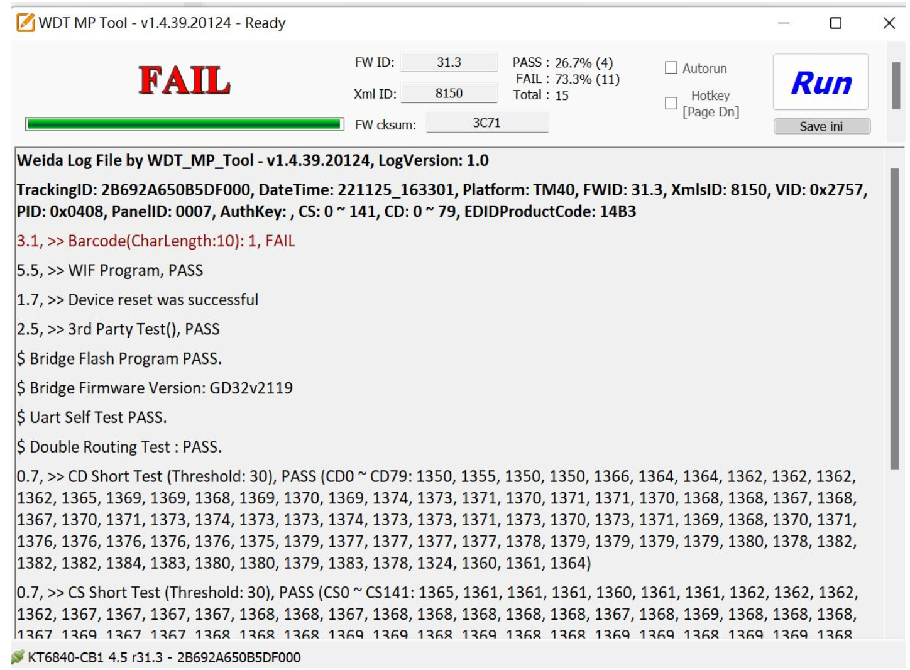Viewport: 910px width, 670px height.
Task: Click inside the FW ID field
Action: click(450, 61)
